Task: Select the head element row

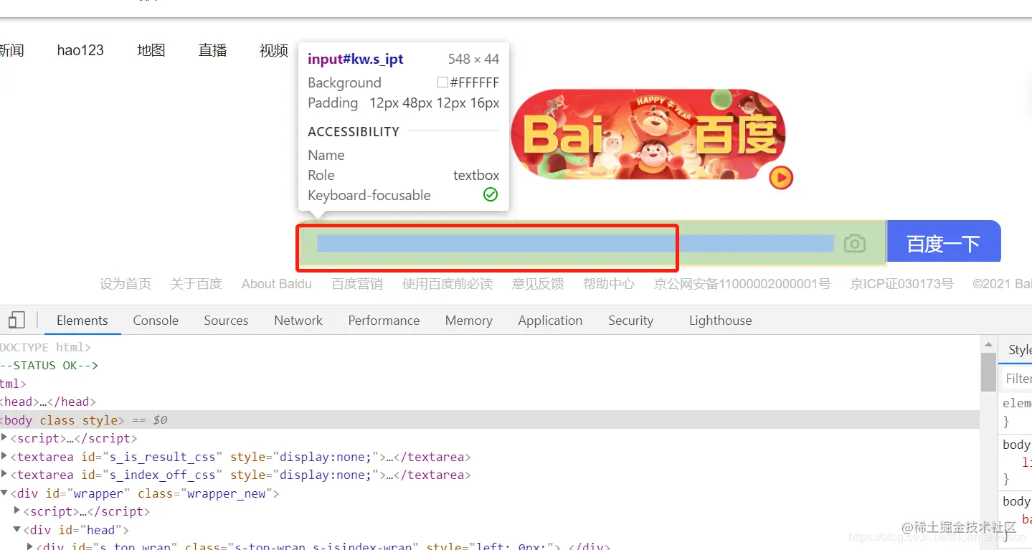Action: 490,402
